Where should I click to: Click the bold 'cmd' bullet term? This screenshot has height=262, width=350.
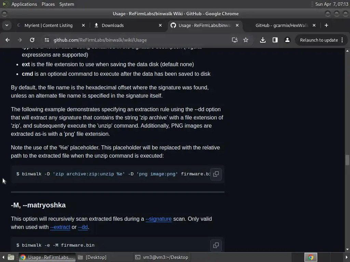click(27, 74)
